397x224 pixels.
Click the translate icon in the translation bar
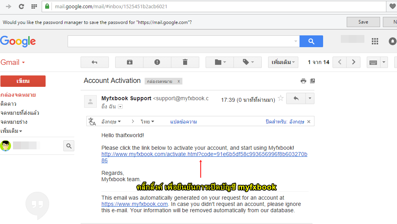(x=92, y=121)
